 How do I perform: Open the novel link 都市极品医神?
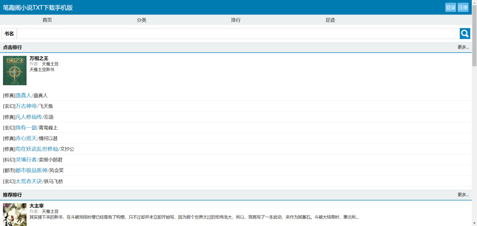(31, 171)
